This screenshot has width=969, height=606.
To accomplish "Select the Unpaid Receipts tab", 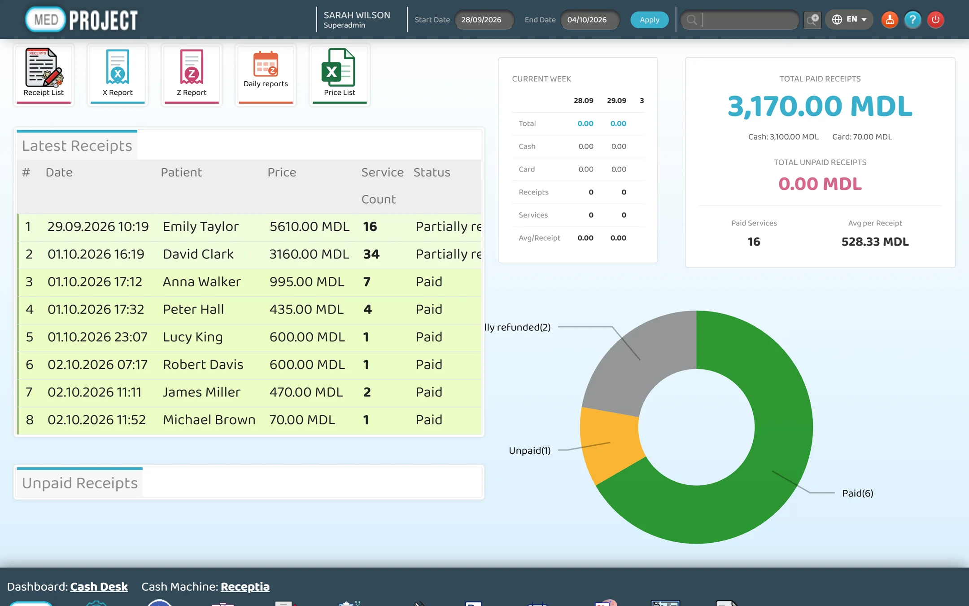I will point(79,483).
